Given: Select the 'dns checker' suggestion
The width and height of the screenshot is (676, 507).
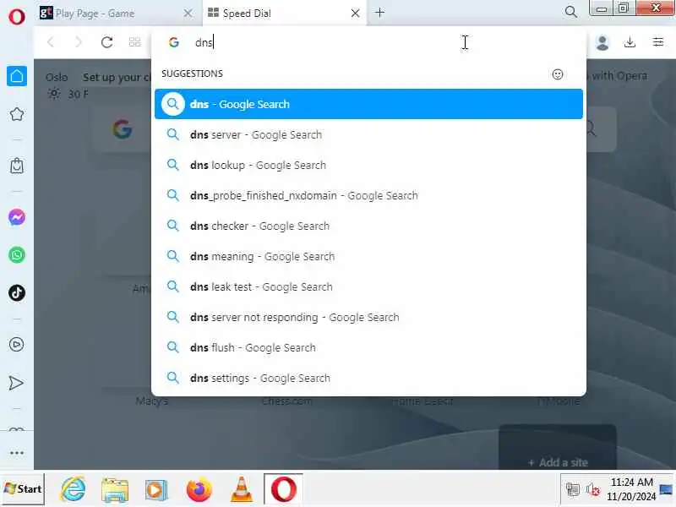Looking at the screenshot, I should (x=368, y=226).
